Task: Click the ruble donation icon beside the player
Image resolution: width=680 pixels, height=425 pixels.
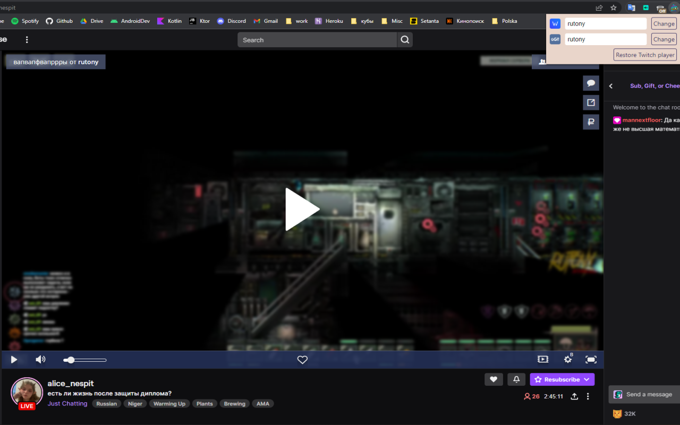Action: (x=591, y=122)
